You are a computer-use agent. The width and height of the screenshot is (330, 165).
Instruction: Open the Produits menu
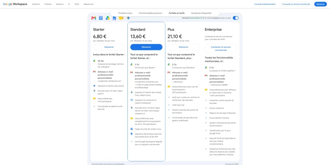coord(48,4)
